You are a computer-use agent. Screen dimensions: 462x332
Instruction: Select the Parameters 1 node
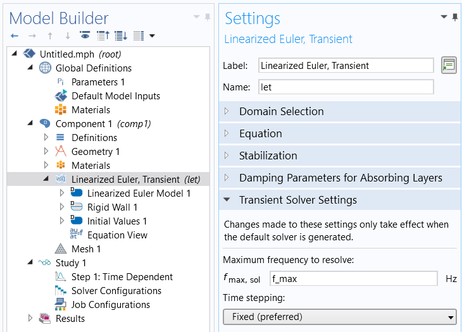click(98, 82)
